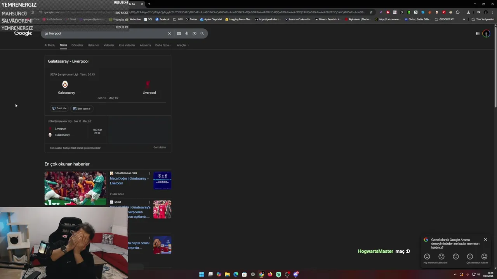Expand the 'Daha fazla' dropdown

(x=163, y=45)
